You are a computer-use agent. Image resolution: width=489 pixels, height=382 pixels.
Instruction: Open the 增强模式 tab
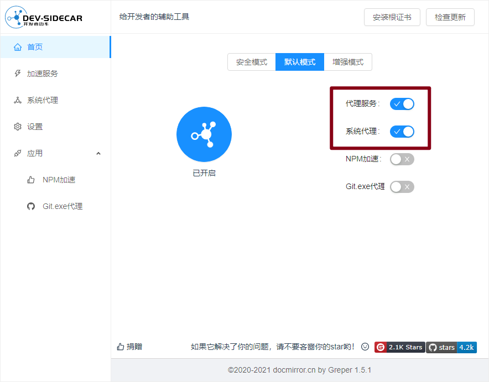click(x=348, y=62)
